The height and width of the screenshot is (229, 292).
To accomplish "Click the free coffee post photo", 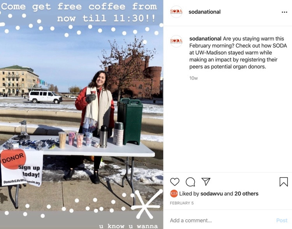I will pos(82,115).
